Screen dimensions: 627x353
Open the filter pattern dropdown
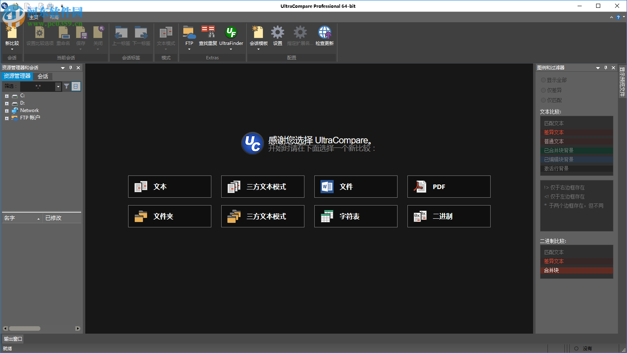pos(58,86)
